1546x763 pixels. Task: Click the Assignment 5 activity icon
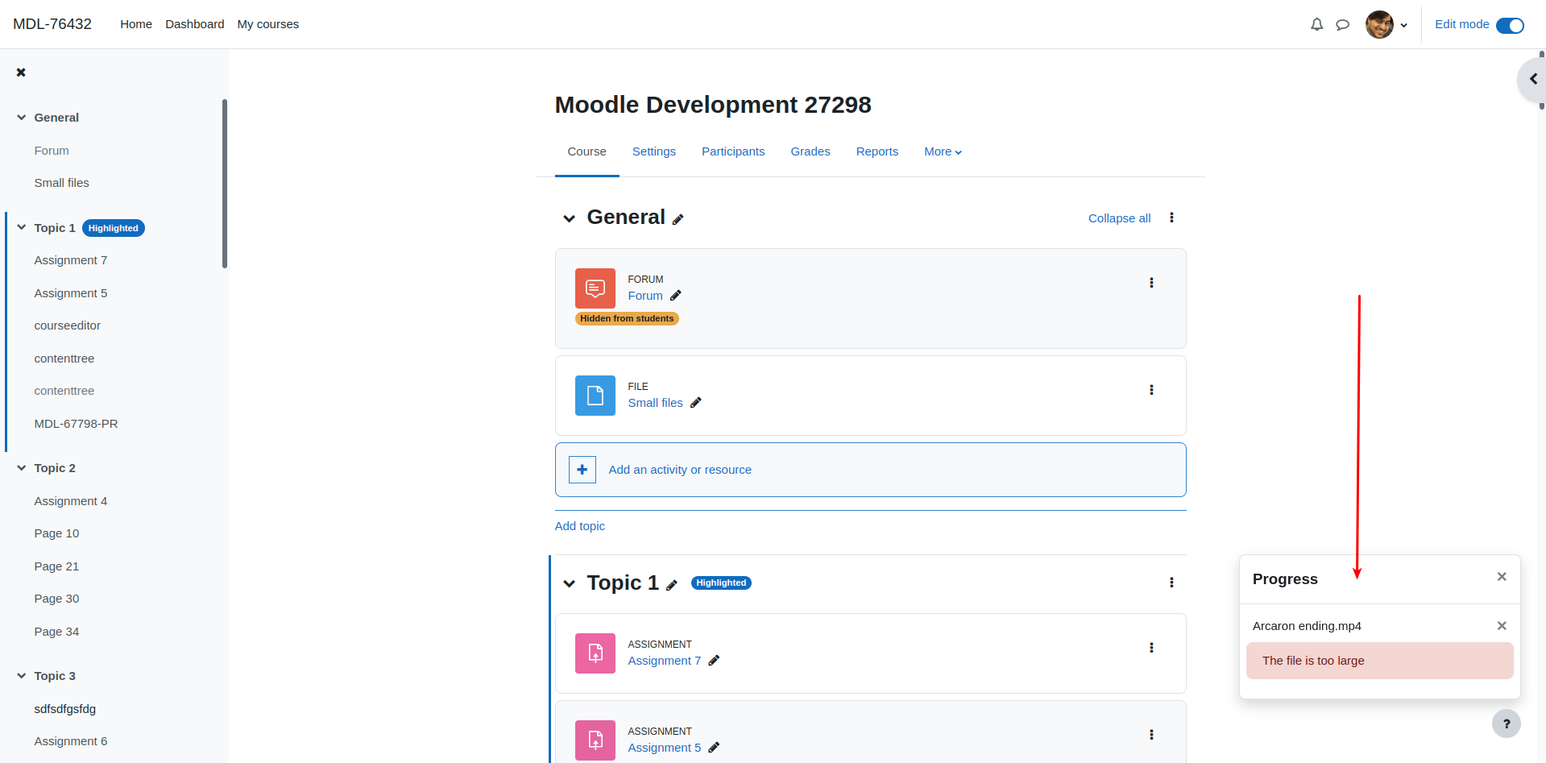pyautogui.click(x=595, y=740)
